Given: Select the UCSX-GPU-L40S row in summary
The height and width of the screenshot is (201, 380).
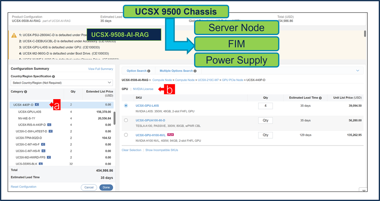Looking at the screenshot, I should [61, 112].
